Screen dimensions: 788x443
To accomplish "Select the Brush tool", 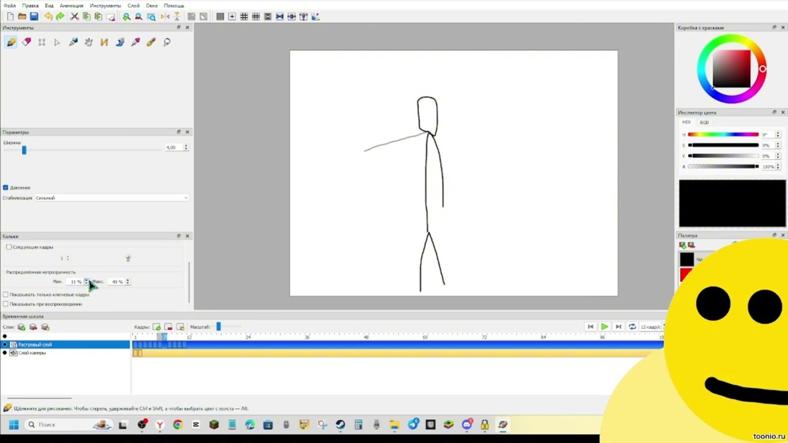I will pos(151,42).
